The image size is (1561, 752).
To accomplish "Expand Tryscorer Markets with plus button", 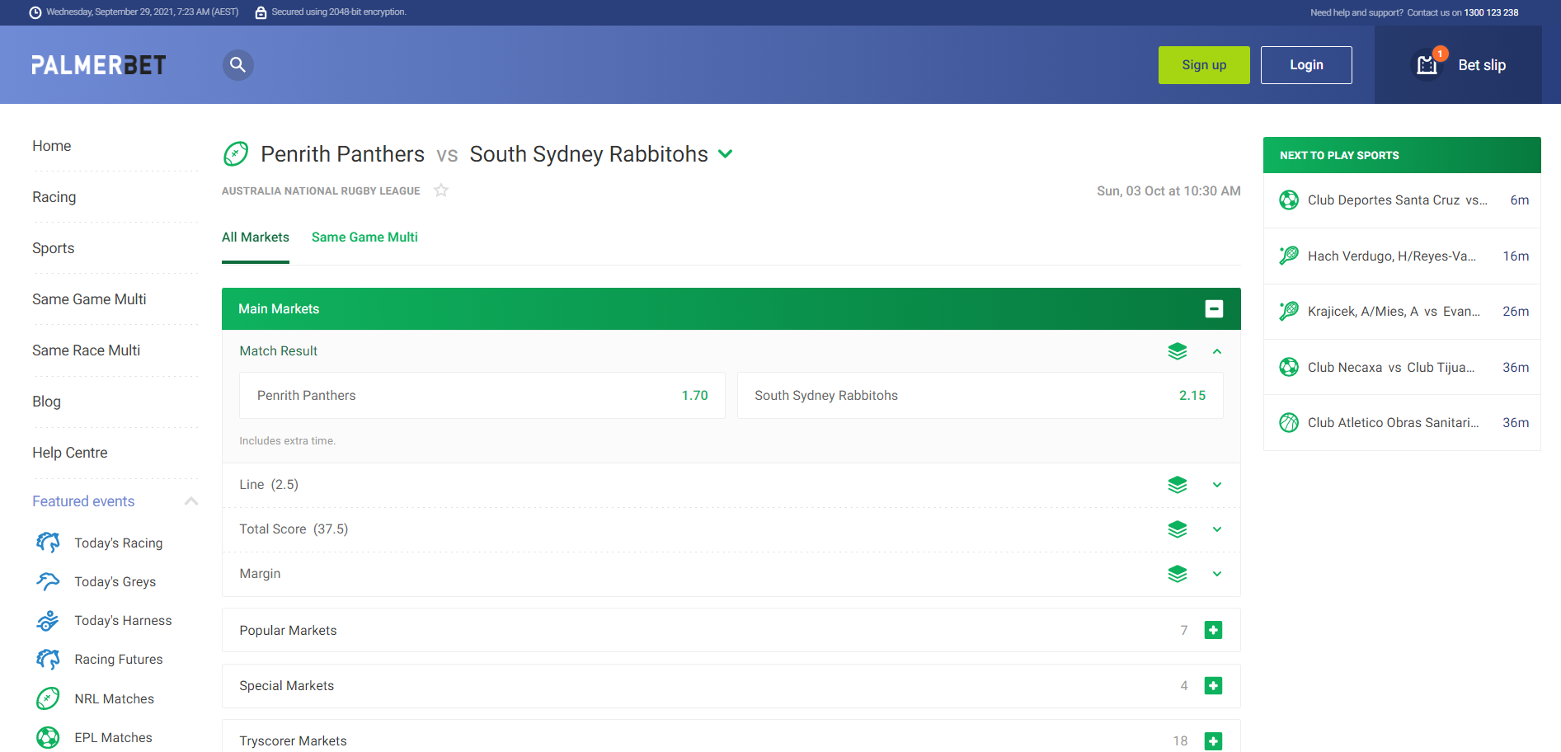I will pos(1213,740).
